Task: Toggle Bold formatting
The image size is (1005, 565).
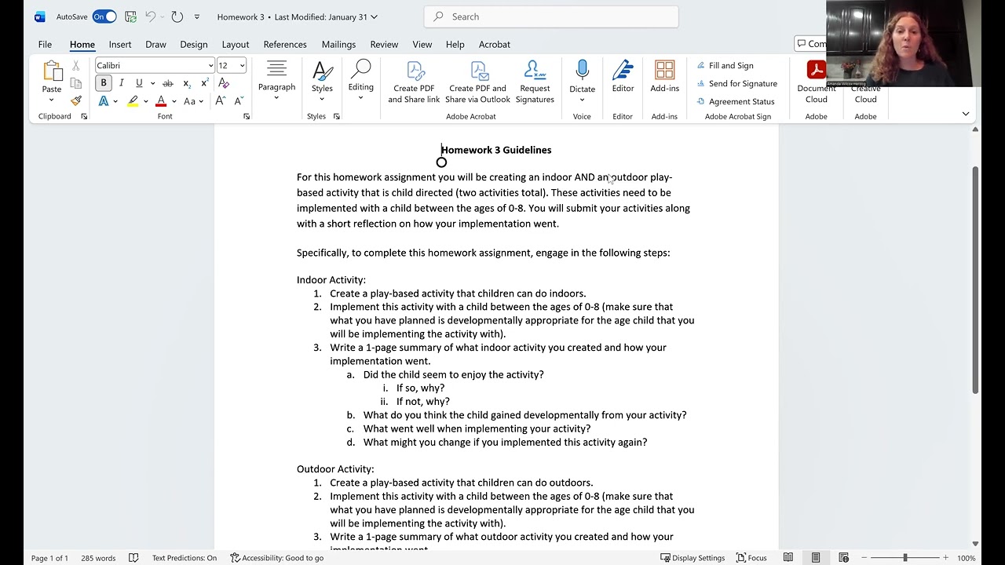Action: 104,83
